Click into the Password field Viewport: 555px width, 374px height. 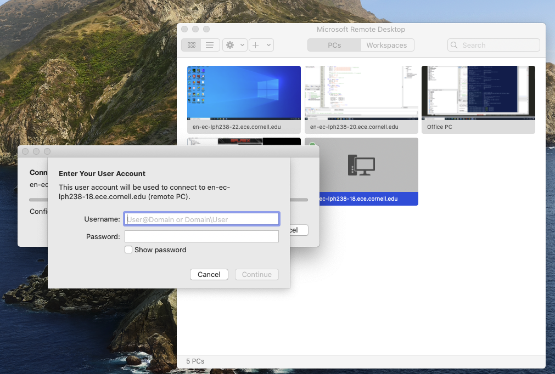(x=201, y=236)
